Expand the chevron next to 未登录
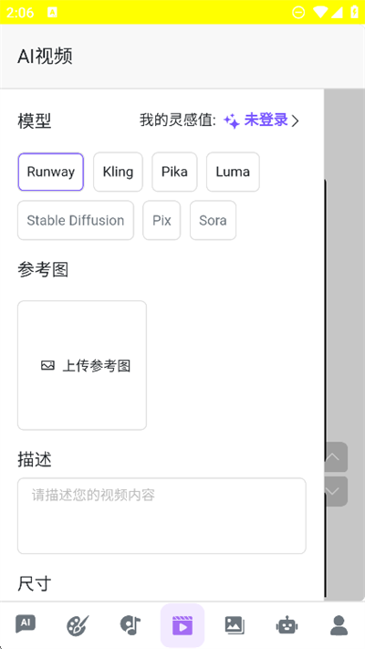The width and height of the screenshot is (365, 649). [x=295, y=120]
